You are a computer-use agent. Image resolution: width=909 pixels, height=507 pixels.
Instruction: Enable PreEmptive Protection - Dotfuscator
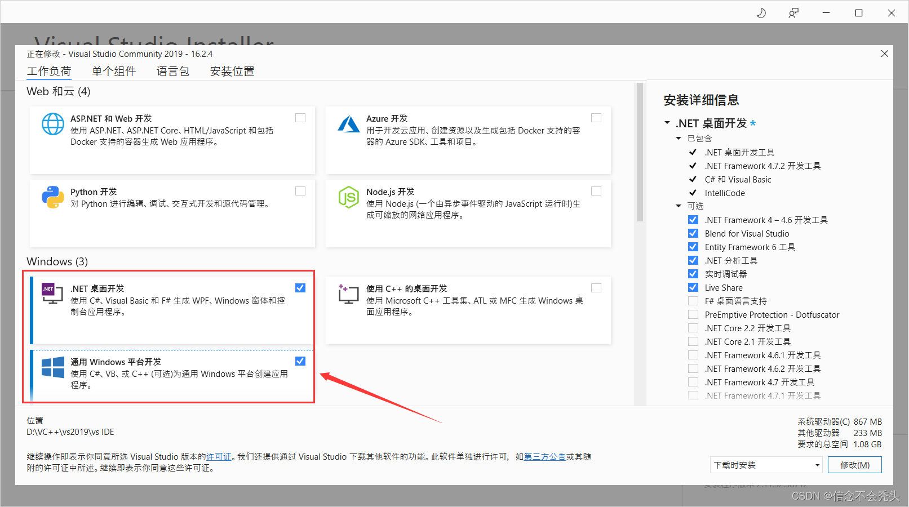[x=693, y=314]
